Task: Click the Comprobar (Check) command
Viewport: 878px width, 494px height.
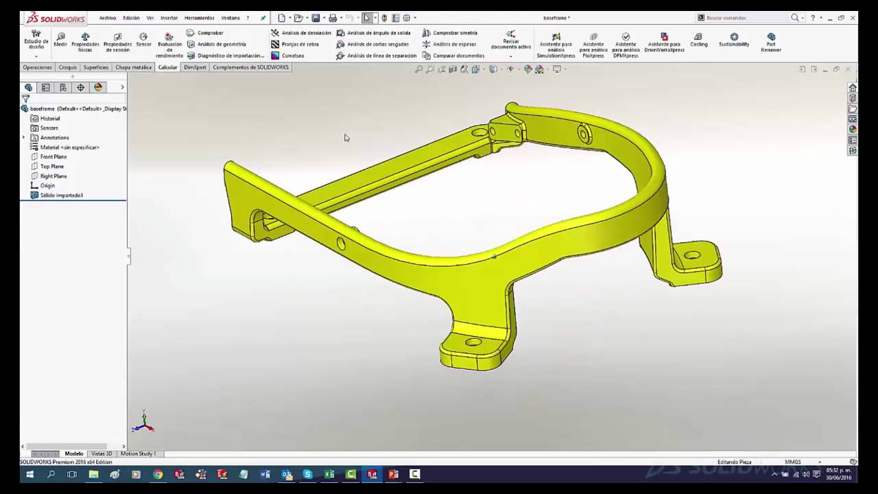Action: 210,32
